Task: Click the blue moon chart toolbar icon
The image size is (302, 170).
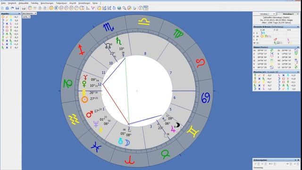Action: [x=56, y=8]
